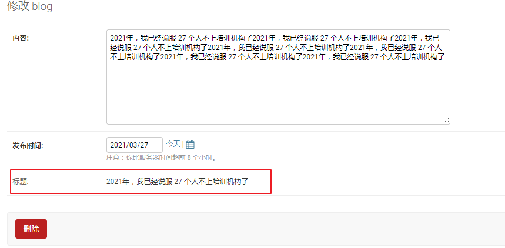This screenshot has width=505, height=248.
Task: Open the calendar picker icon
Action: tap(190, 145)
